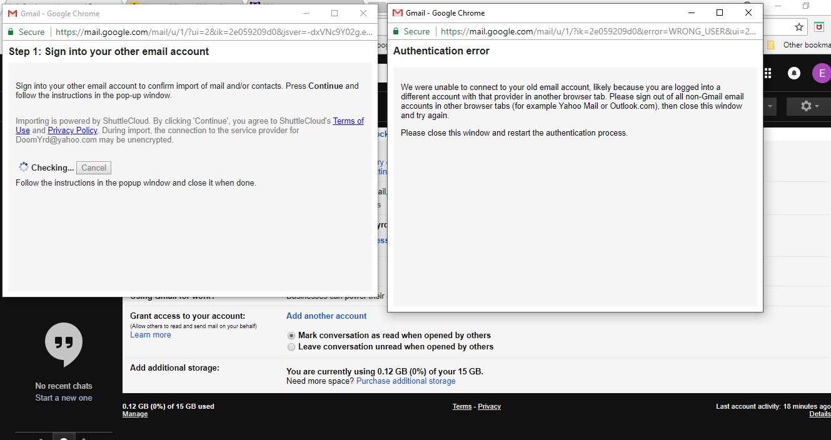Image resolution: width=831 pixels, height=440 pixels.
Task: Click the Secure lock icon in Authentication error window
Action: click(x=396, y=31)
